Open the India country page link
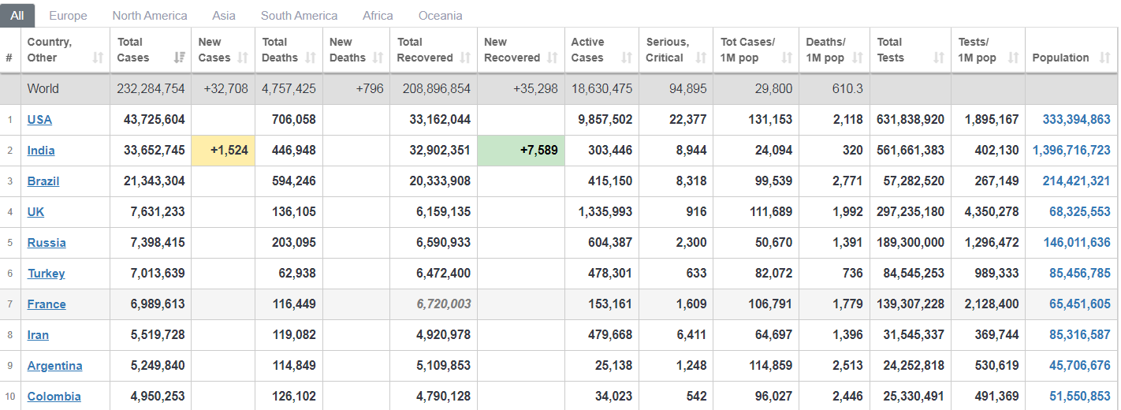Viewport: 1121px width, 410px height. 41,151
